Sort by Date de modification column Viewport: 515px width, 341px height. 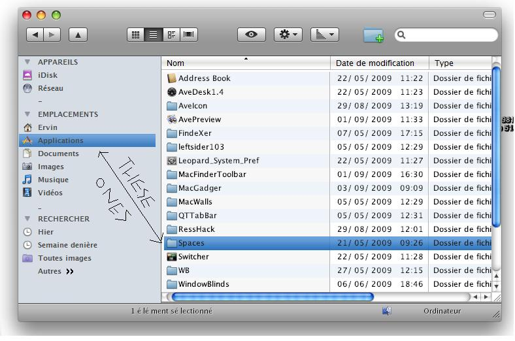coord(380,63)
